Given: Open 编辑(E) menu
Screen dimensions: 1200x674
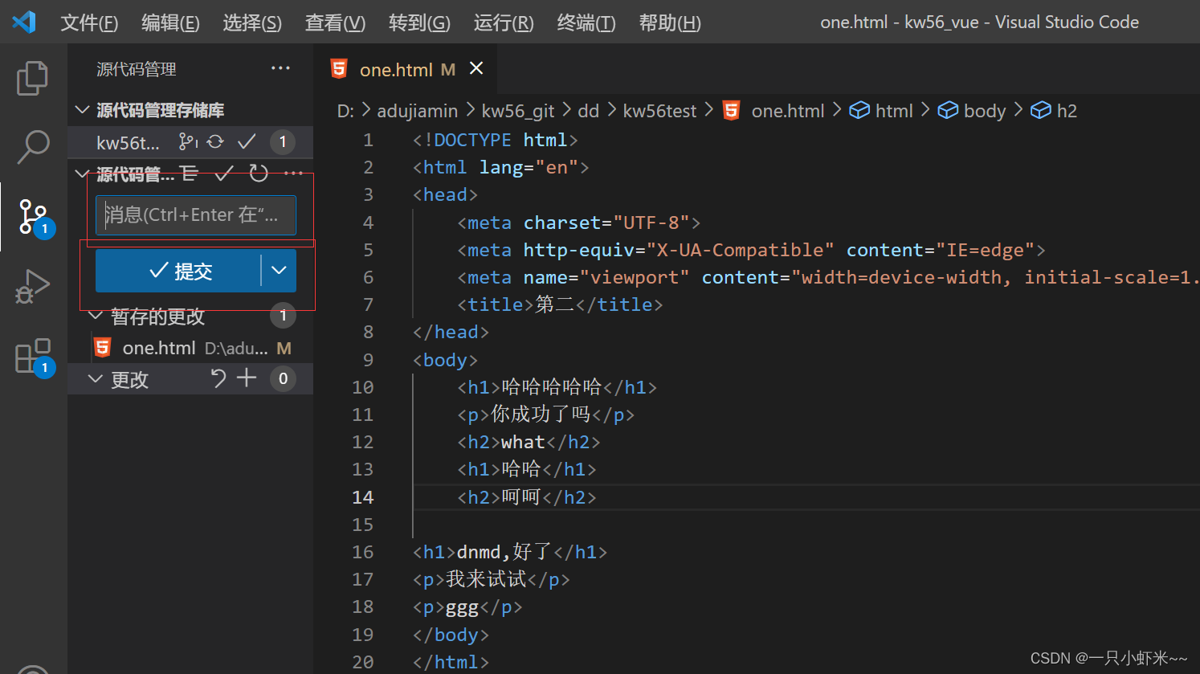Looking at the screenshot, I should [170, 22].
